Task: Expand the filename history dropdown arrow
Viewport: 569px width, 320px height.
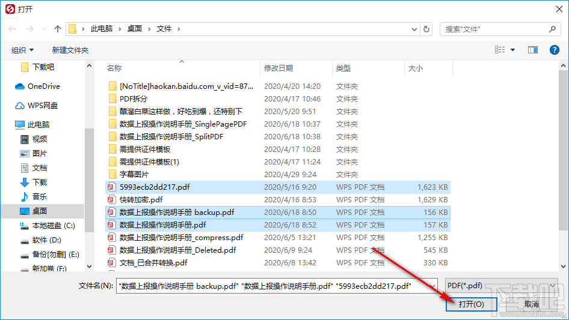Action: pos(432,286)
